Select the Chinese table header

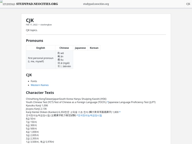point(64,48)
